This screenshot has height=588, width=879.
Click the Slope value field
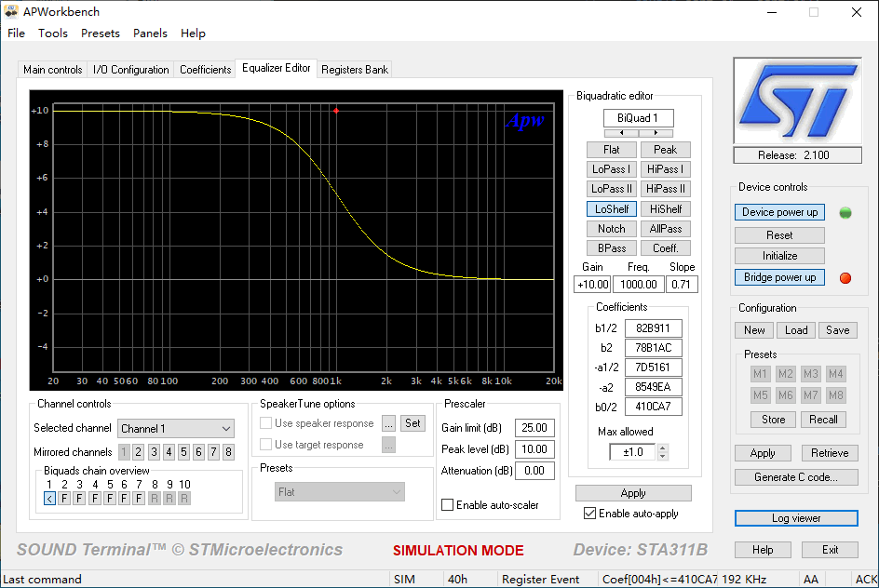[x=682, y=285]
